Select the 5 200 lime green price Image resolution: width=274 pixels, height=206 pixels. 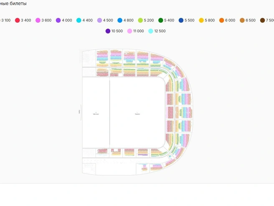[140, 20]
